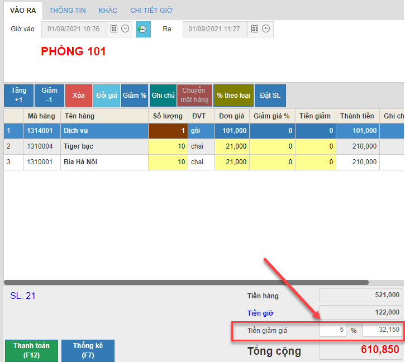Click the discount percent input field

[x=333, y=330]
